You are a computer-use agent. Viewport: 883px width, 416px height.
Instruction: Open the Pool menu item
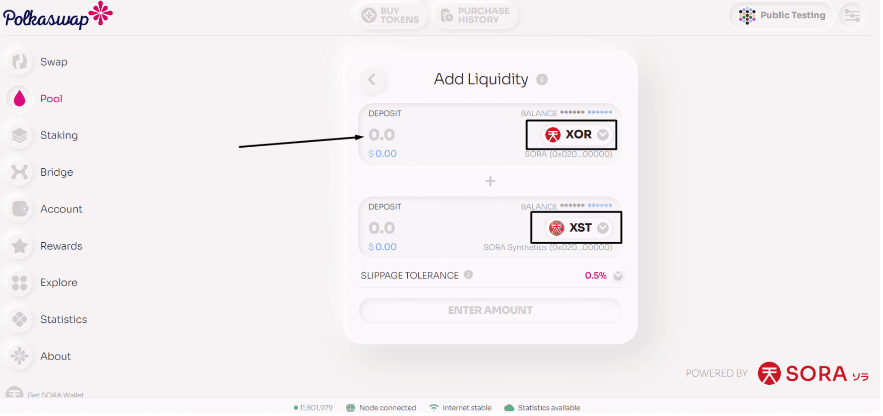coord(51,99)
